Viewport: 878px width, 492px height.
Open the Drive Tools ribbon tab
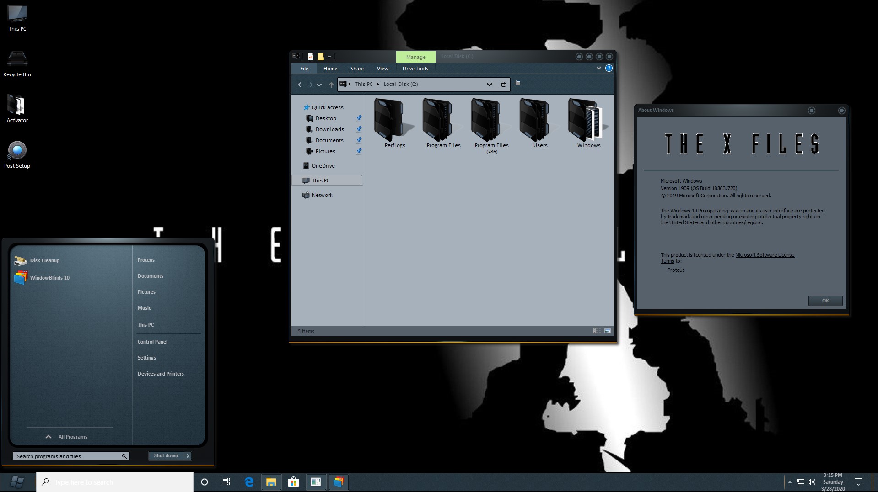tap(415, 69)
